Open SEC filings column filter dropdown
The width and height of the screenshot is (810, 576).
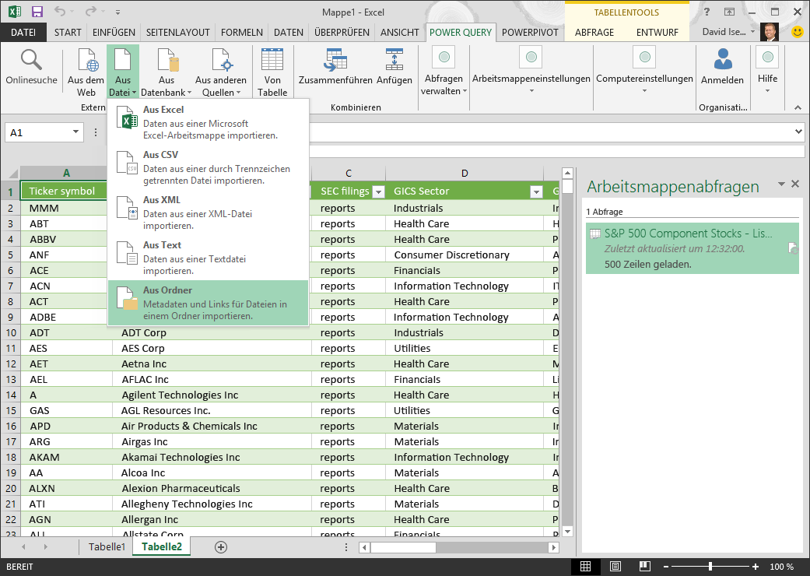pyautogui.click(x=379, y=191)
